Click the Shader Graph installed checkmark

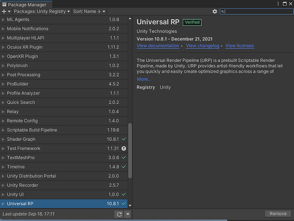click(x=124, y=139)
